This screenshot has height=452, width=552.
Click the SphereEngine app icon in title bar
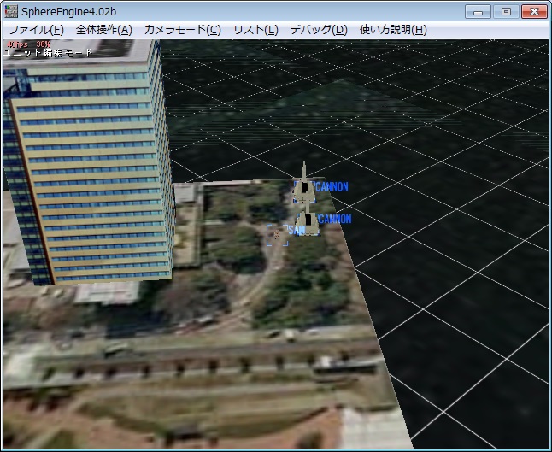pyautogui.click(x=11, y=11)
